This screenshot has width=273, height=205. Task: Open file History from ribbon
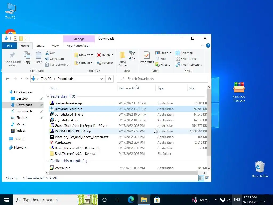pyautogui.click(x=163, y=65)
